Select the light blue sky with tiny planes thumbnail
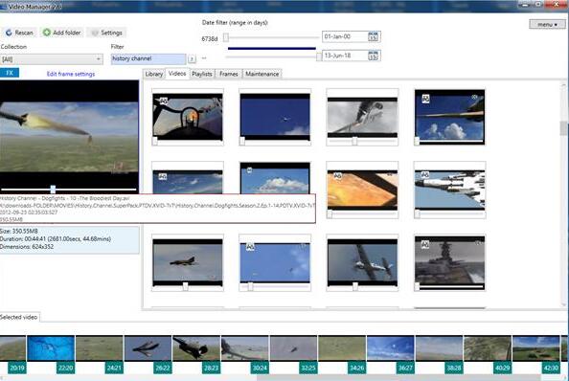 [275, 262]
